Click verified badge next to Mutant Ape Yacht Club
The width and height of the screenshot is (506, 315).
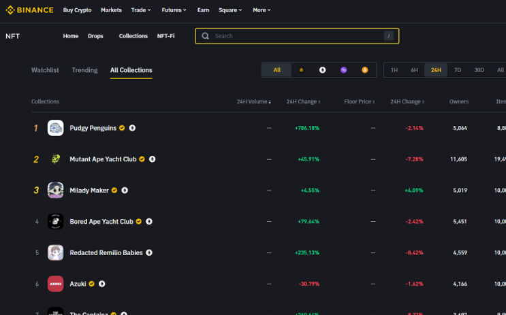tap(142, 159)
